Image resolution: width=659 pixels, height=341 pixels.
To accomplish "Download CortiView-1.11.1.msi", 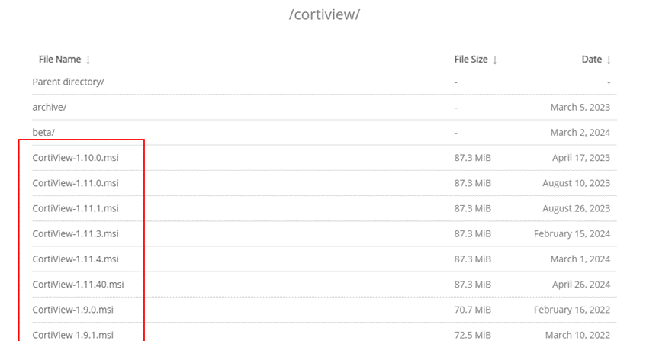I will click(76, 208).
